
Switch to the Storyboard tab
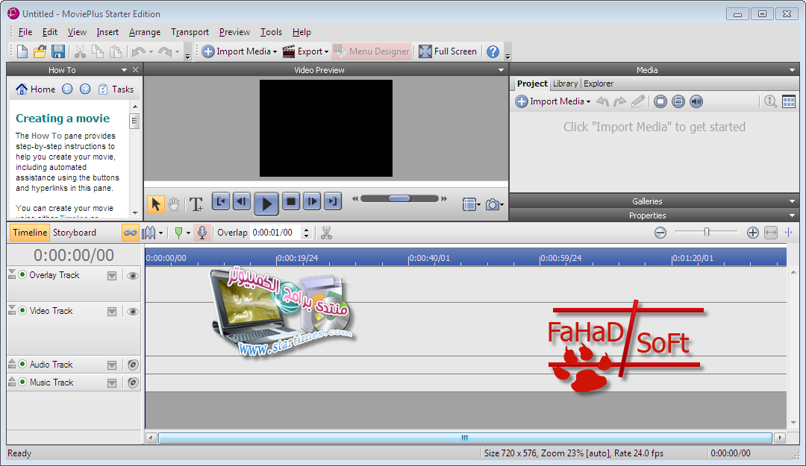click(75, 233)
